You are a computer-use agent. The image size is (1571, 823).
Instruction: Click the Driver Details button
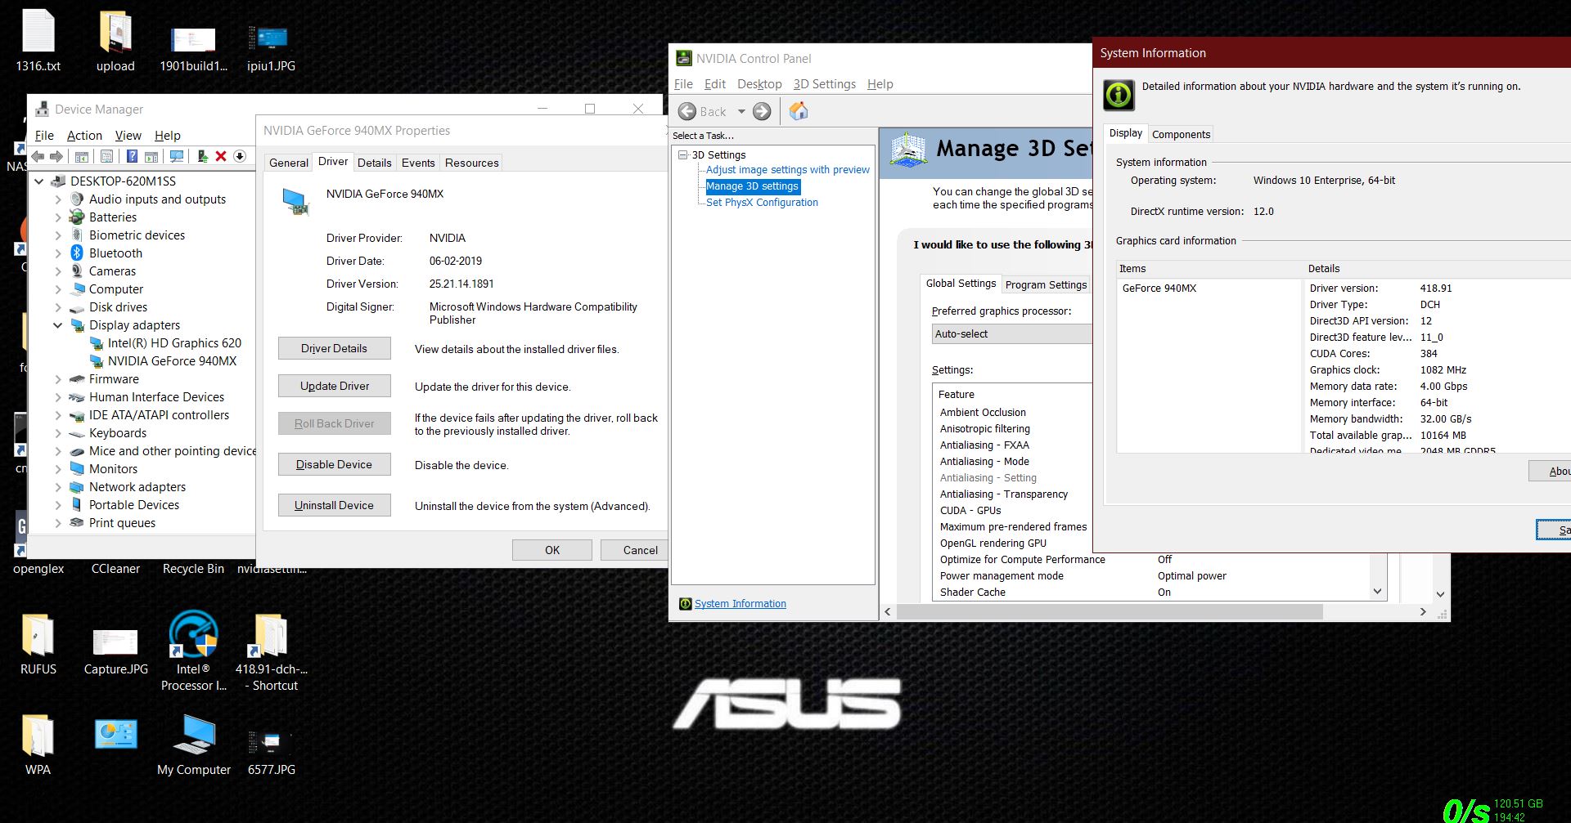coord(334,348)
